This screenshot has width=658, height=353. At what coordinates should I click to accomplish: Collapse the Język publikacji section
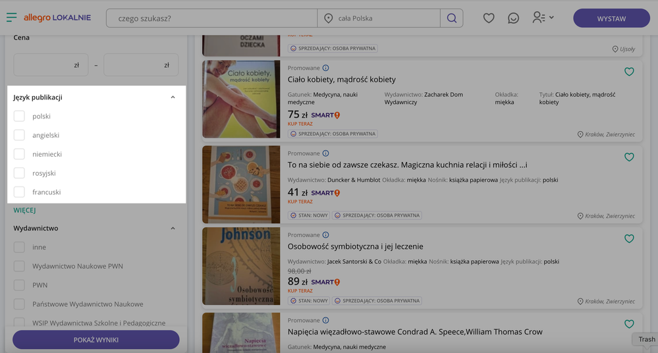(173, 97)
